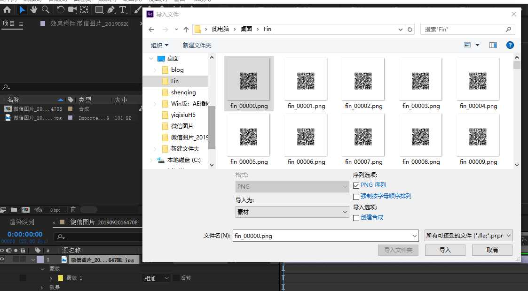This screenshot has height=291, width=528.
Task: Select the Hand tool in the toolbar
Action: [34, 9]
